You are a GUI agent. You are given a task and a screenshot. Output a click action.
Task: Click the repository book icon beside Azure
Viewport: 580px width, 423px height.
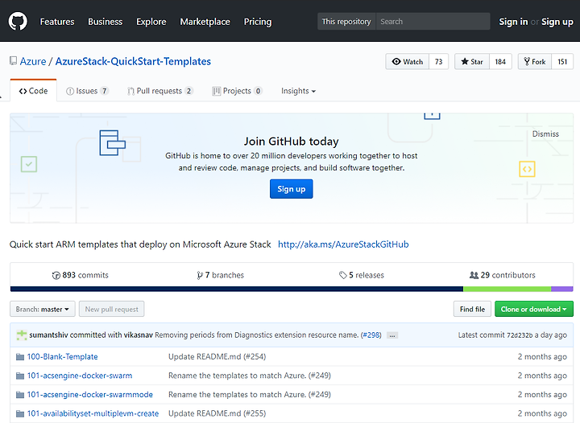pyautogui.click(x=14, y=61)
